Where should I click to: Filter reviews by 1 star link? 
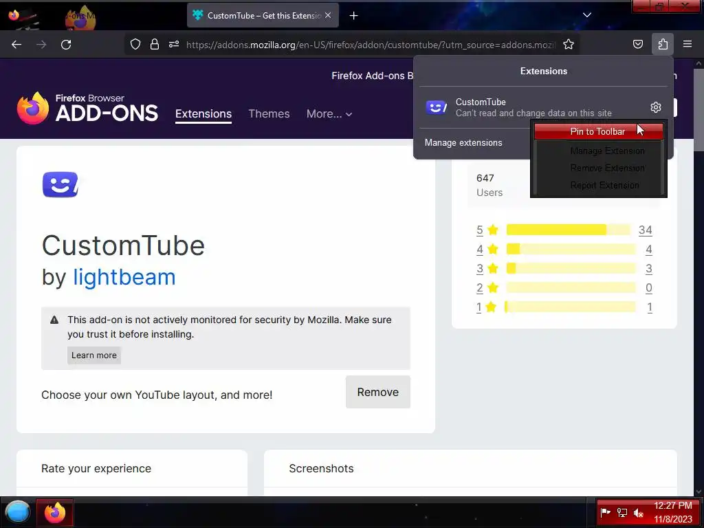478,307
